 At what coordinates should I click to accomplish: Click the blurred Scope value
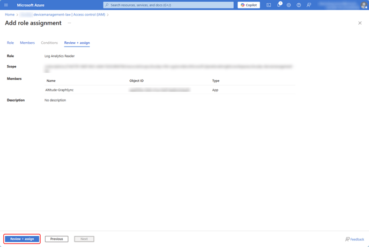tap(168, 68)
